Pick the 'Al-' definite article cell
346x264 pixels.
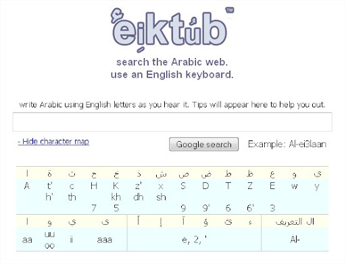click(x=295, y=240)
